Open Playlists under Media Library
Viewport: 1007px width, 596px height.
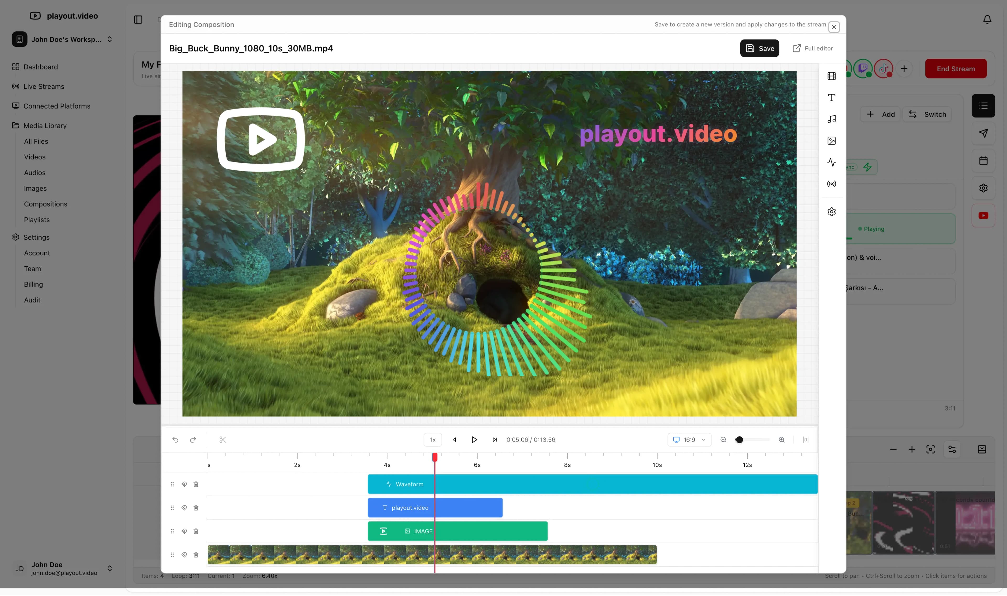(36, 220)
